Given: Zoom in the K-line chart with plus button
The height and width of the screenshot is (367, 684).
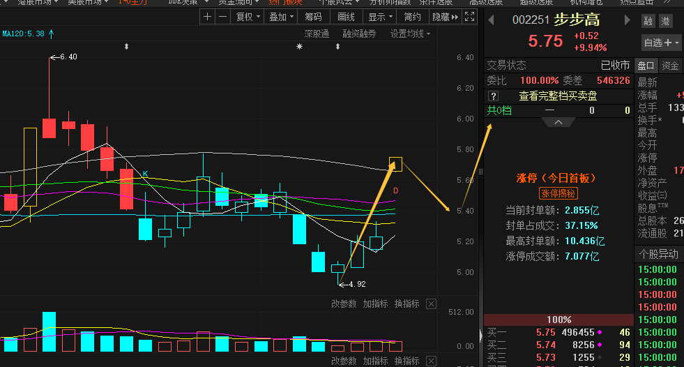Looking at the screenshot, I should 207,17.
